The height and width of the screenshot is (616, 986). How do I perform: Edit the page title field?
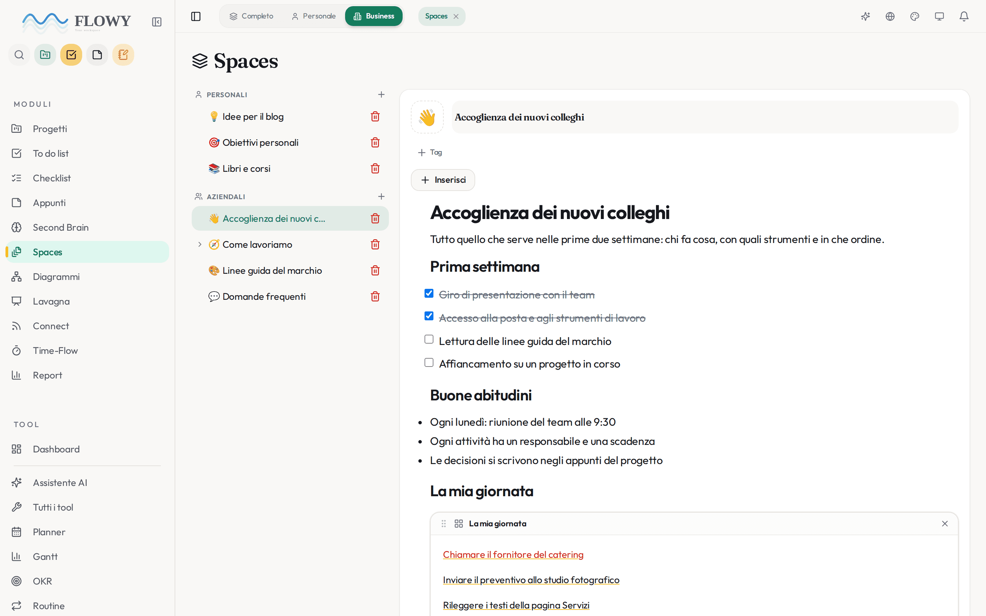click(705, 117)
